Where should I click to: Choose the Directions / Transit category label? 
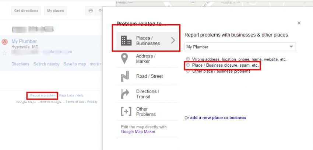pyautogui.click(x=148, y=94)
